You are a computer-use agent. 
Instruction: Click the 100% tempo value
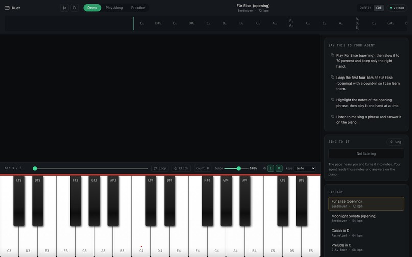pos(254,168)
